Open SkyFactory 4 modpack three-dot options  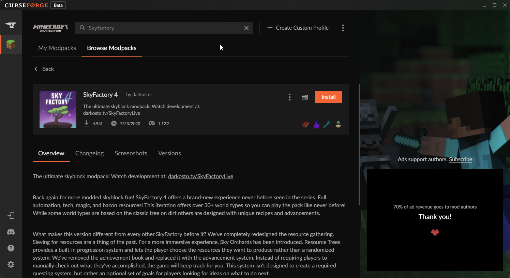(x=290, y=97)
